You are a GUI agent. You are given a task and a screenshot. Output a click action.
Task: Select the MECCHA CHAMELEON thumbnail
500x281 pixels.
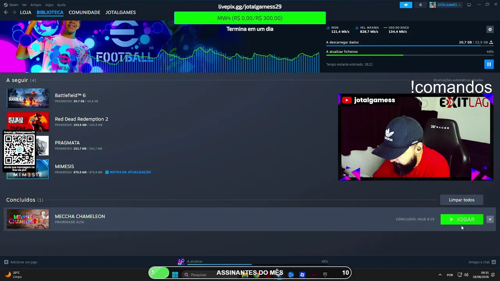28,219
